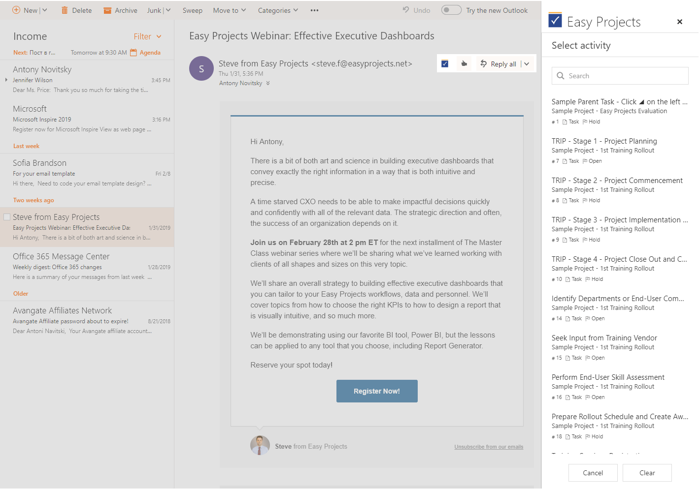Select TRIP - Stage 3 - Project Implementation
Image resolution: width=699 pixels, height=490 pixels.
(x=620, y=229)
